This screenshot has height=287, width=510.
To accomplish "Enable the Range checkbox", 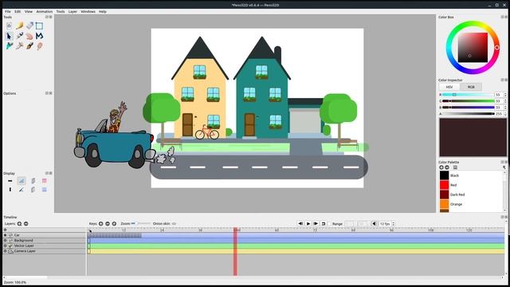I will point(329,223).
